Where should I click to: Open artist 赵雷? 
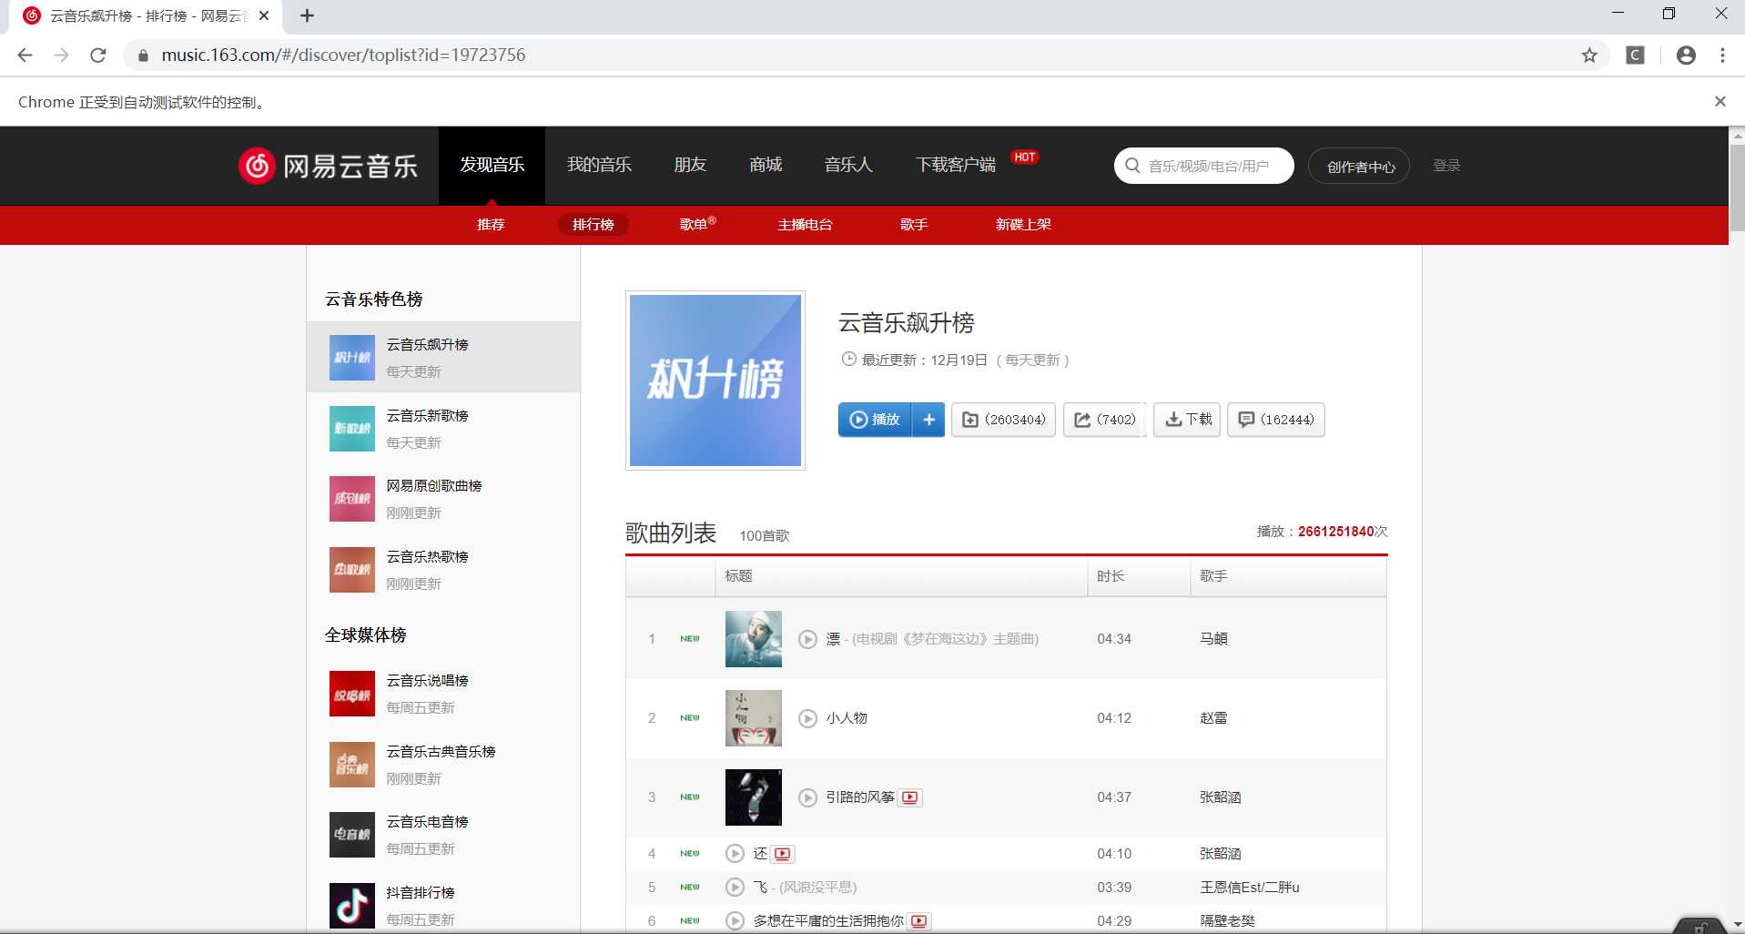point(1213,718)
